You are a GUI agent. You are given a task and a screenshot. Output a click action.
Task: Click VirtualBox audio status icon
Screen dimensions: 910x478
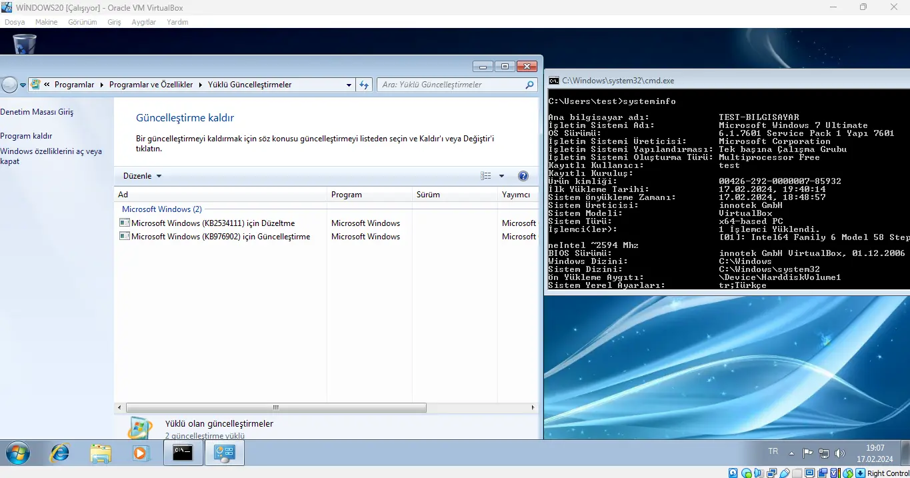coord(759,473)
